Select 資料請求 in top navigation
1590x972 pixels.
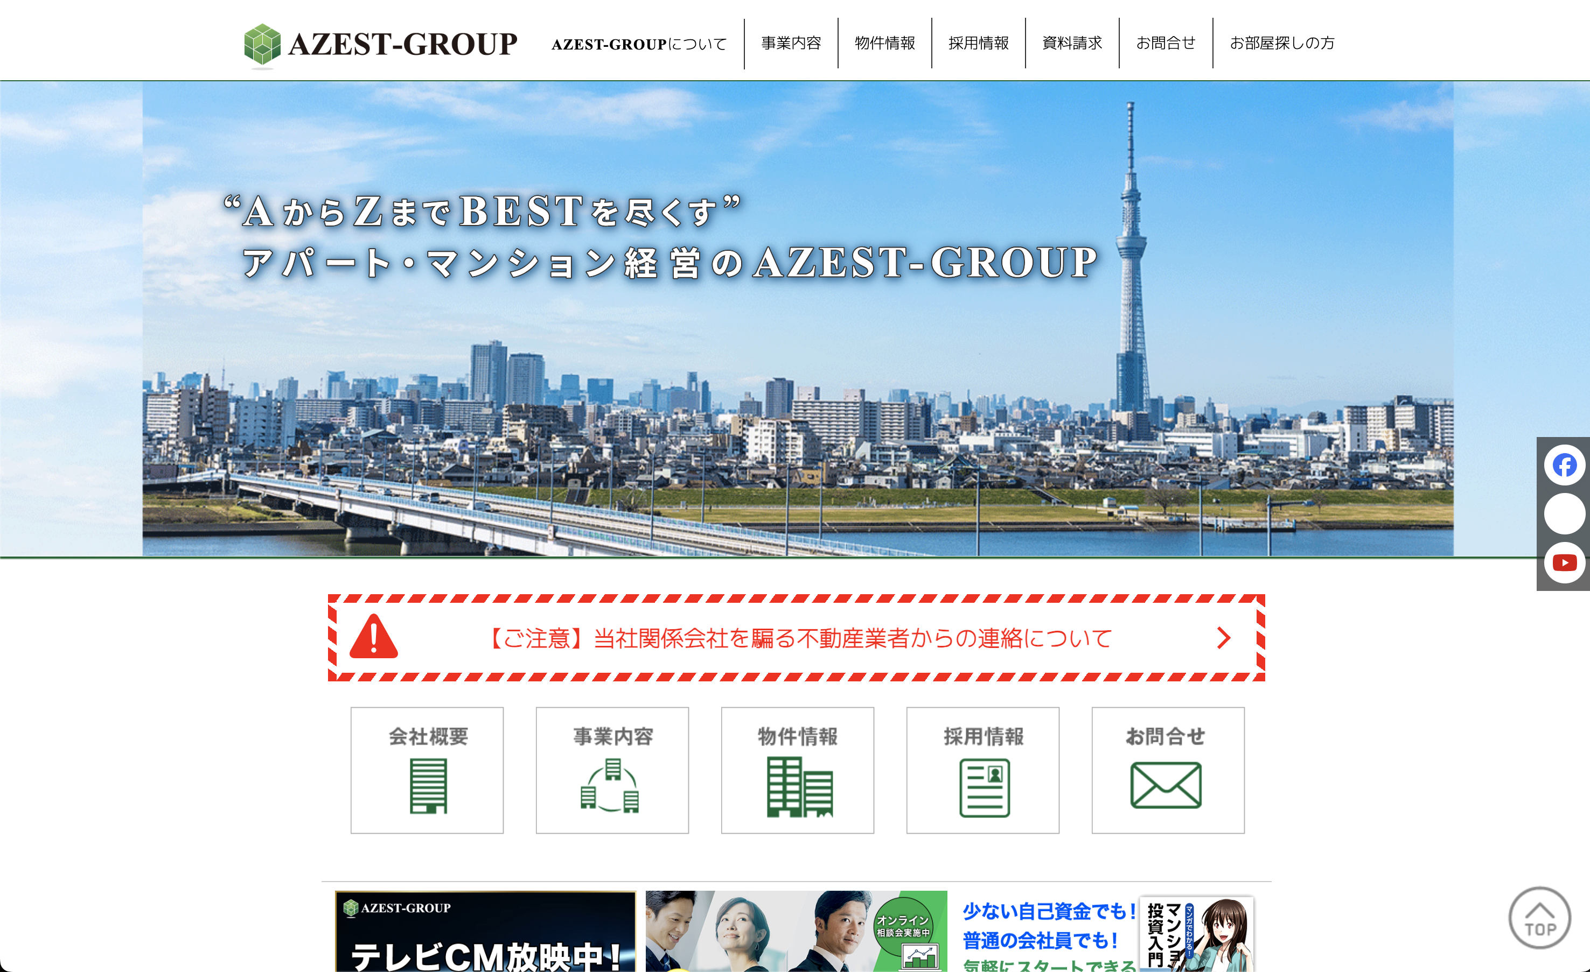tap(1072, 43)
